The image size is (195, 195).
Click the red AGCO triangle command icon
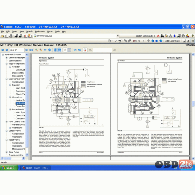(158, 36)
